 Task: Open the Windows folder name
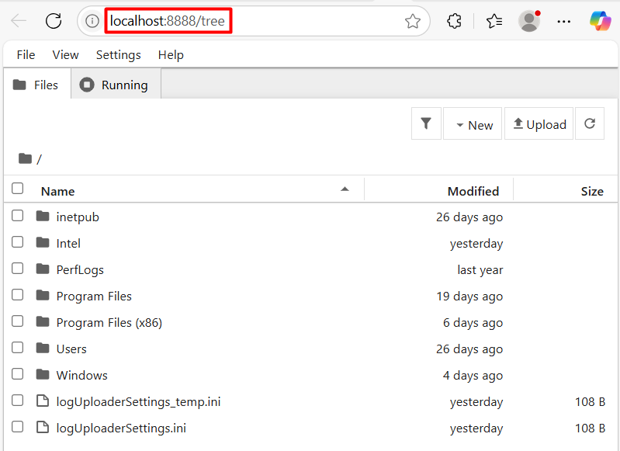[x=81, y=375]
